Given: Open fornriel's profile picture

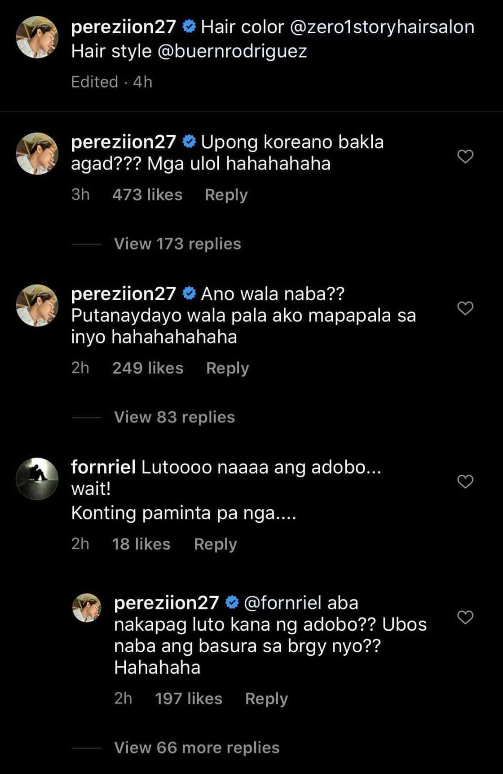Looking at the screenshot, I should tap(37, 479).
